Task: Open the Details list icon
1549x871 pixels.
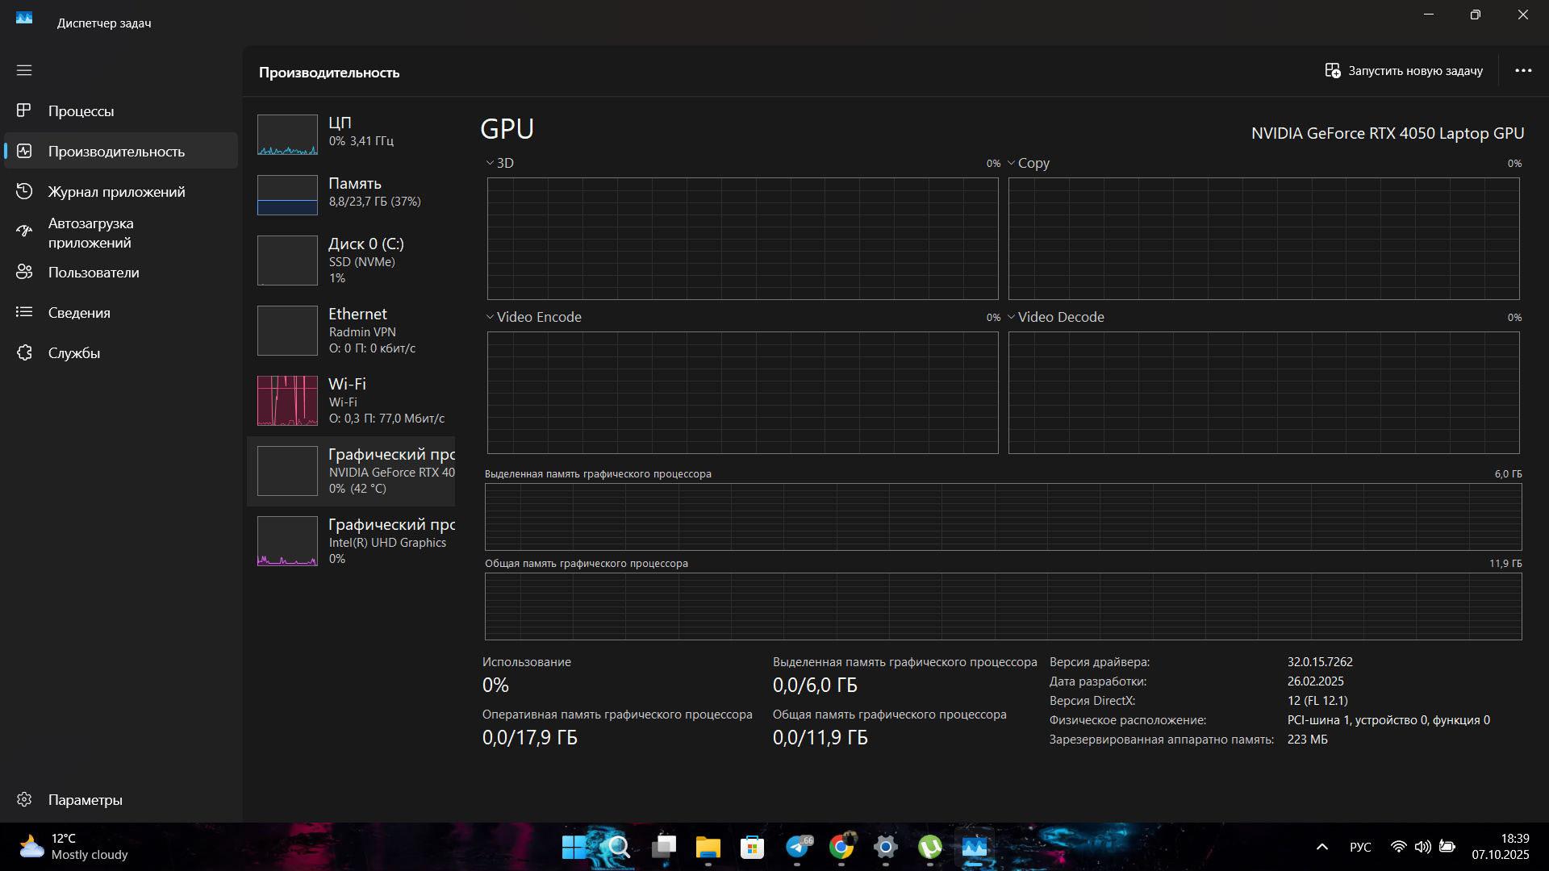Action: (24, 312)
